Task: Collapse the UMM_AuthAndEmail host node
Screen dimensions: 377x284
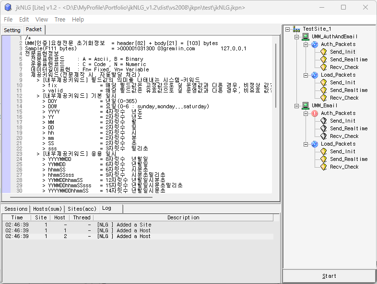Action: 296,36
